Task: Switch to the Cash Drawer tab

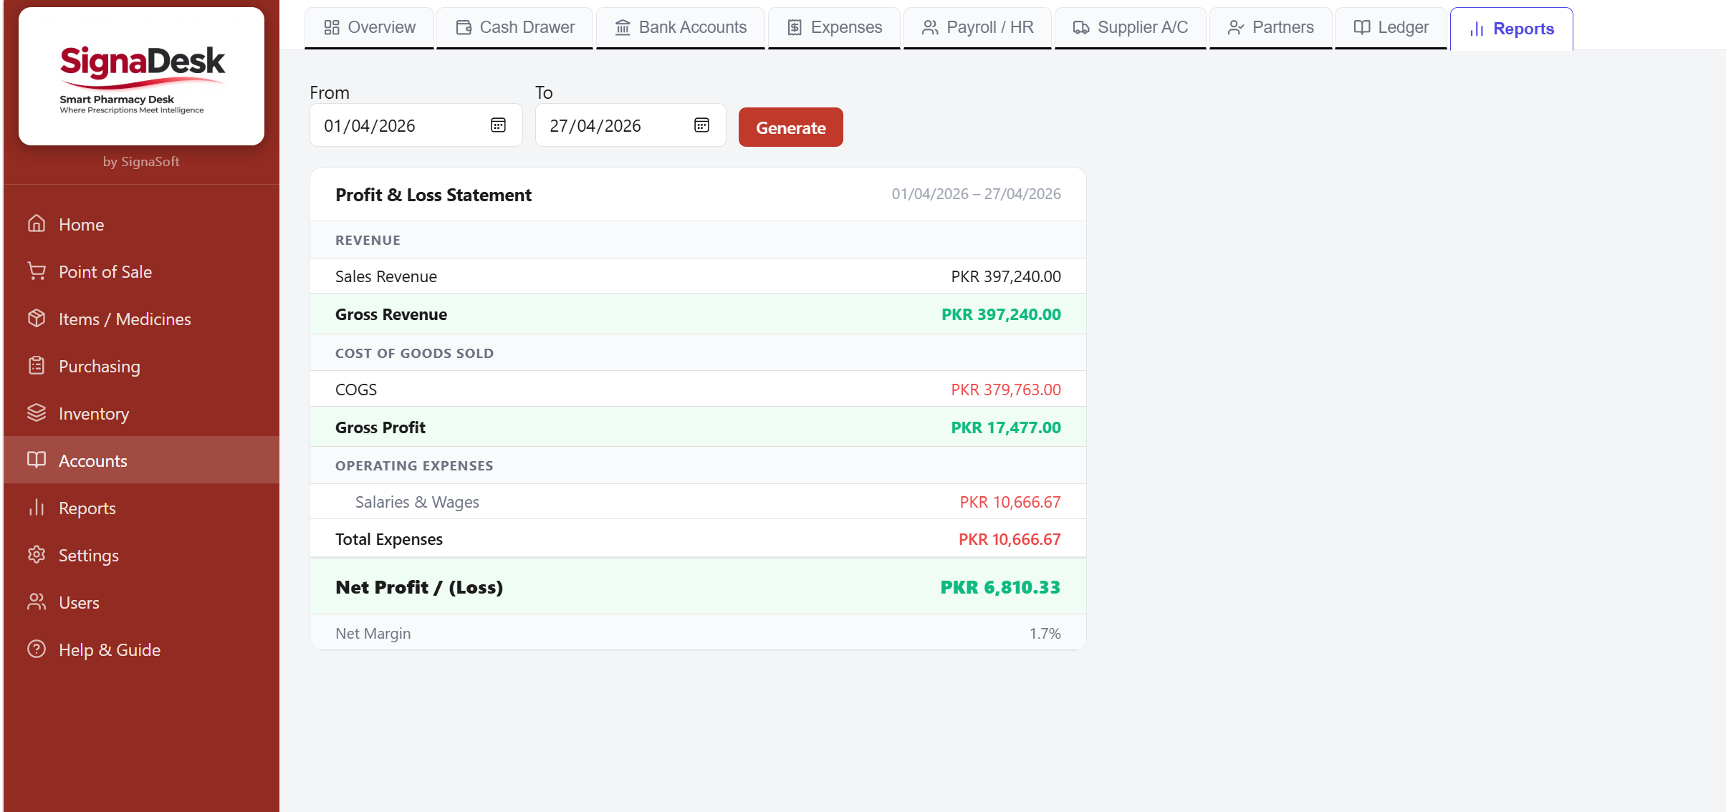Action: click(515, 27)
